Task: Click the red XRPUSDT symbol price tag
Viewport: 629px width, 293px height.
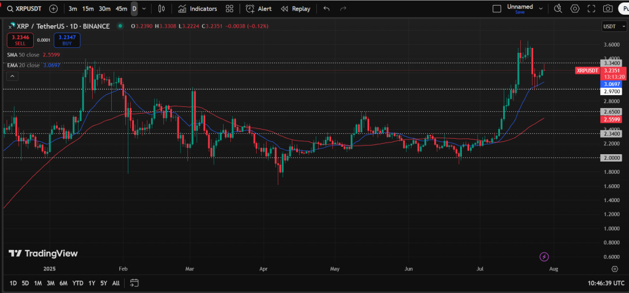Action: click(x=588, y=71)
